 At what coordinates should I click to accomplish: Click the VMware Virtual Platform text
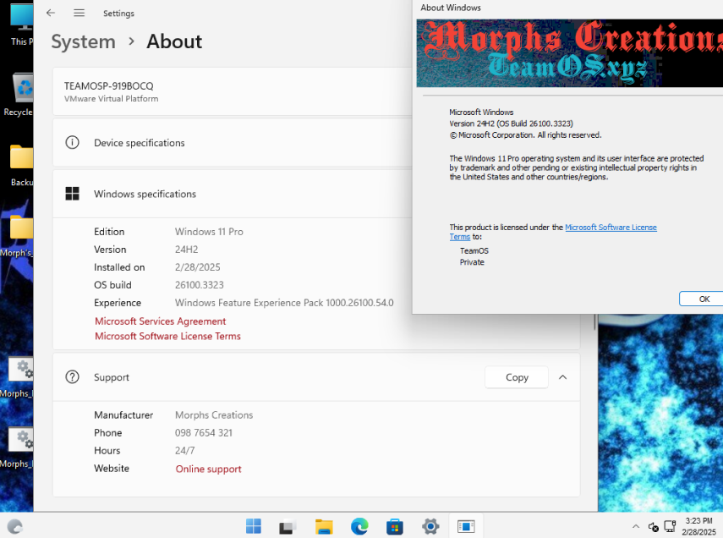click(x=111, y=98)
